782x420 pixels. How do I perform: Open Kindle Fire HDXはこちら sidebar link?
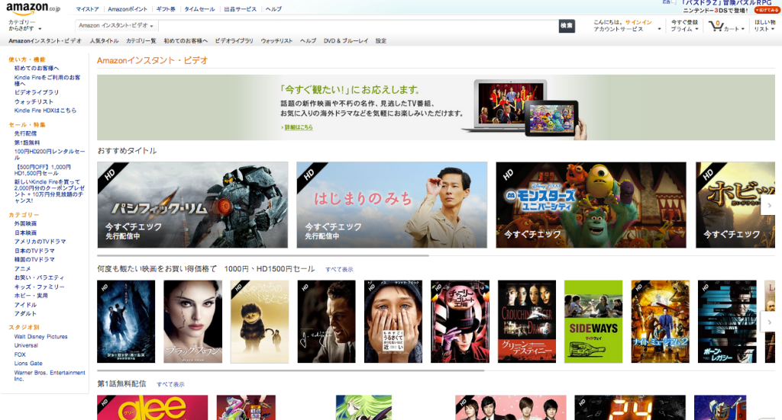pos(45,111)
